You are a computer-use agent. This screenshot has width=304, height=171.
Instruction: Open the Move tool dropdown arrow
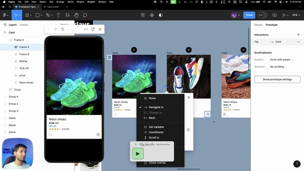[x=20, y=15]
